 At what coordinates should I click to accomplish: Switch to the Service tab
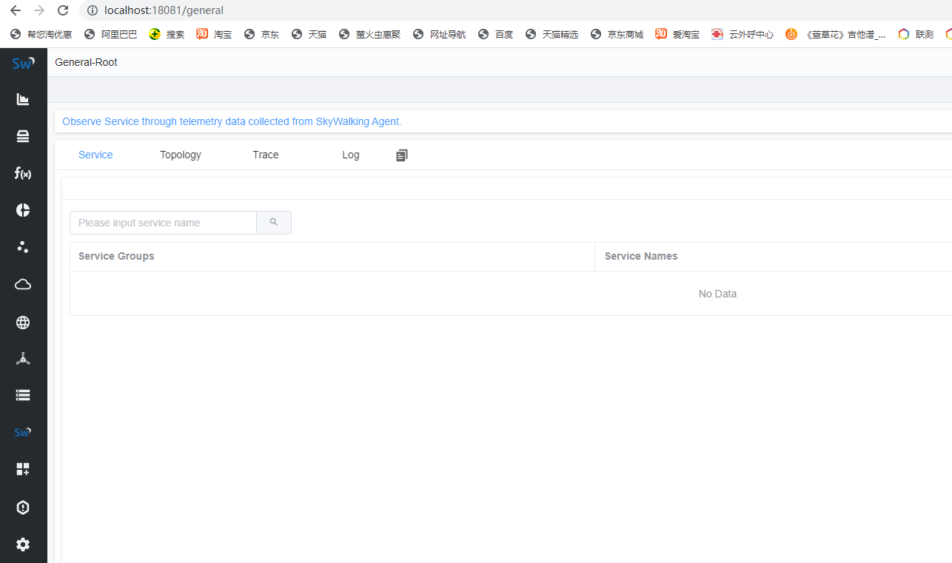[95, 155]
